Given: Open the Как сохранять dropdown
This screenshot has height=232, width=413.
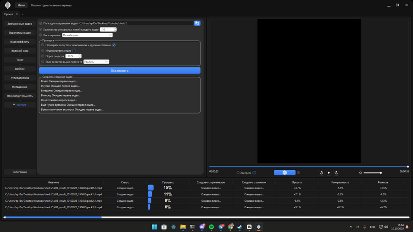Looking at the screenshot, I should click(x=87, y=35).
